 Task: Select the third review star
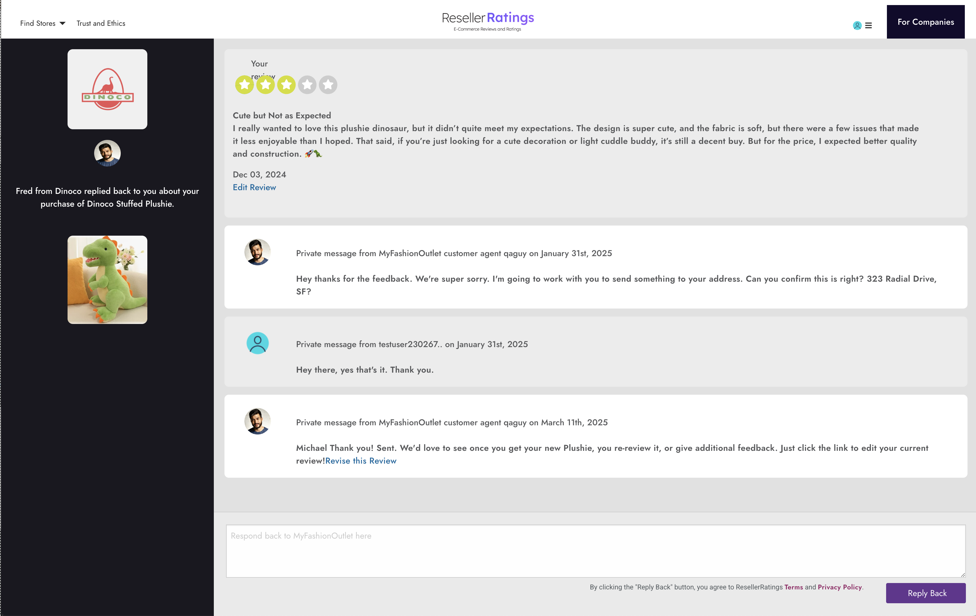coord(286,85)
